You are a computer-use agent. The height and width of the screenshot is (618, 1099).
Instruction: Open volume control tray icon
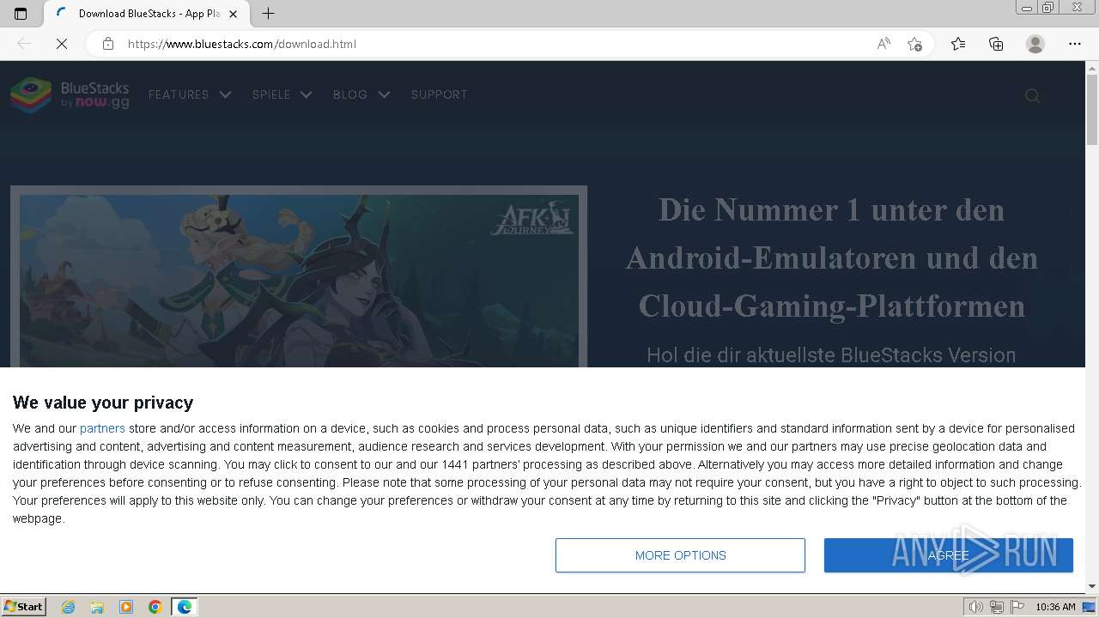975,607
